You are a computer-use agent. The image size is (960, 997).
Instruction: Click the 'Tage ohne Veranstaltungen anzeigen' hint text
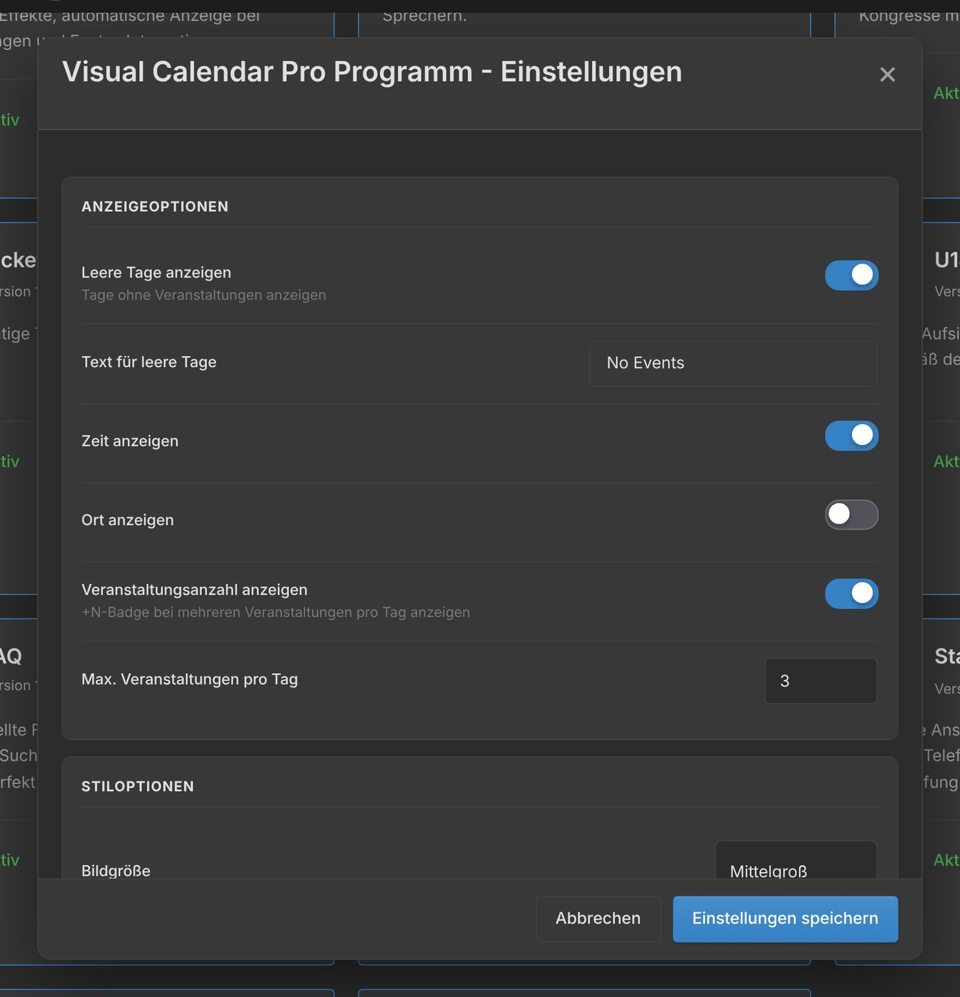point(204,295)
